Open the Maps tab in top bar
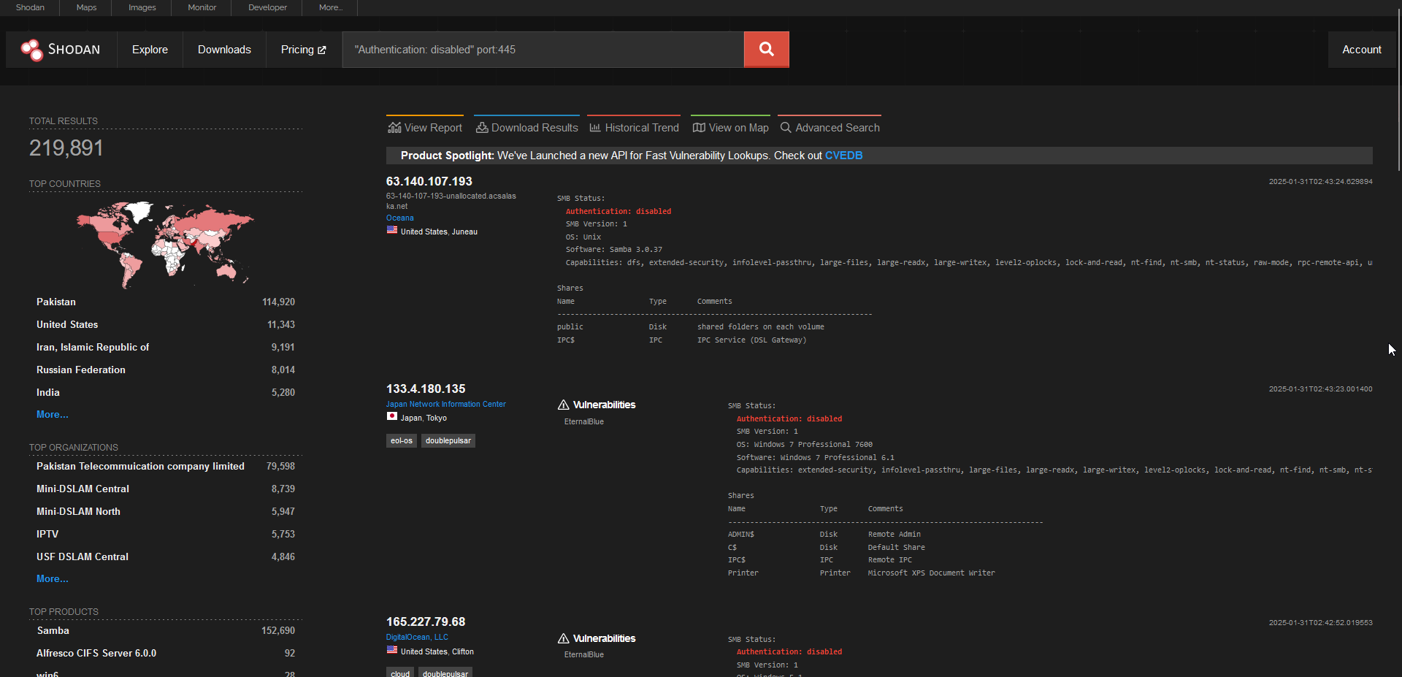 [86, 7]
